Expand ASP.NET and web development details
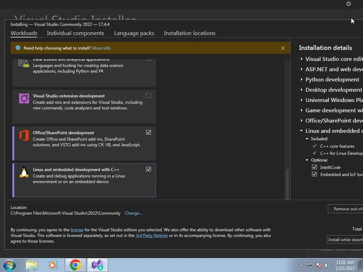Image resolution: width=363 pixels, height=272 pixels. [301, 69]
